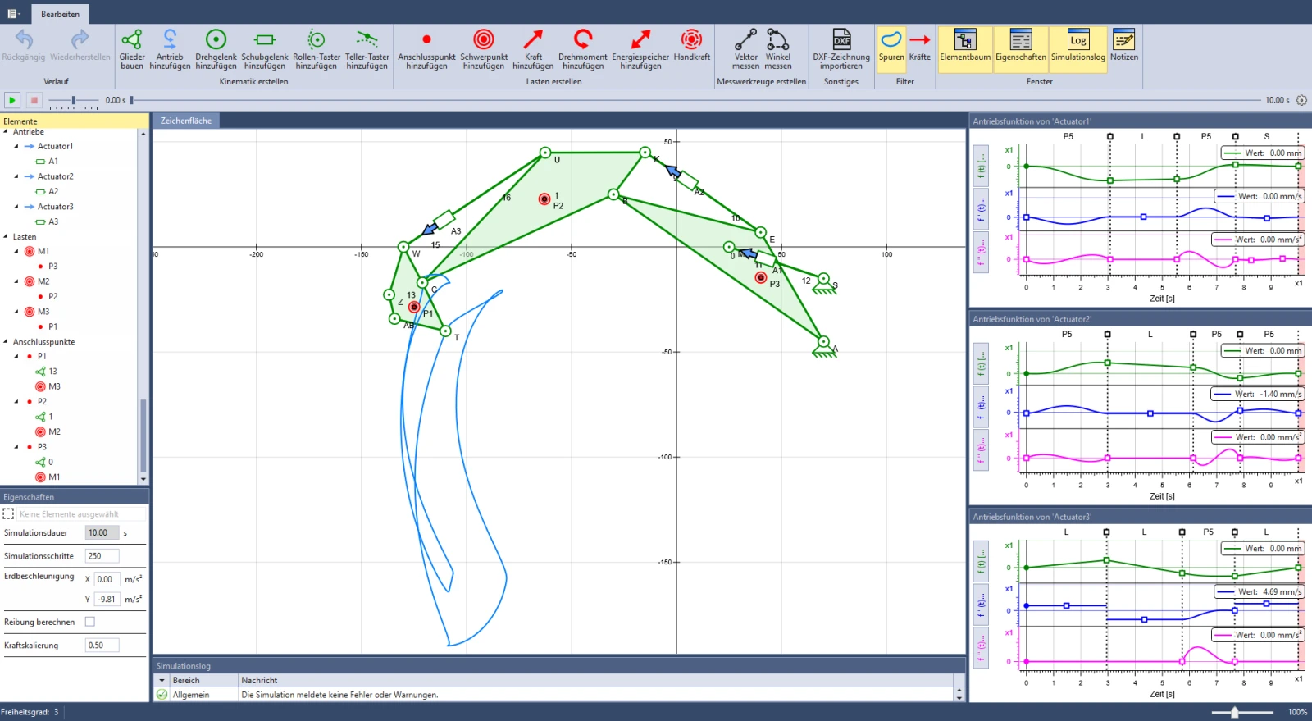Select the Zeichenfläche tab
This screenshot has height=721, width=1312.
186,121
